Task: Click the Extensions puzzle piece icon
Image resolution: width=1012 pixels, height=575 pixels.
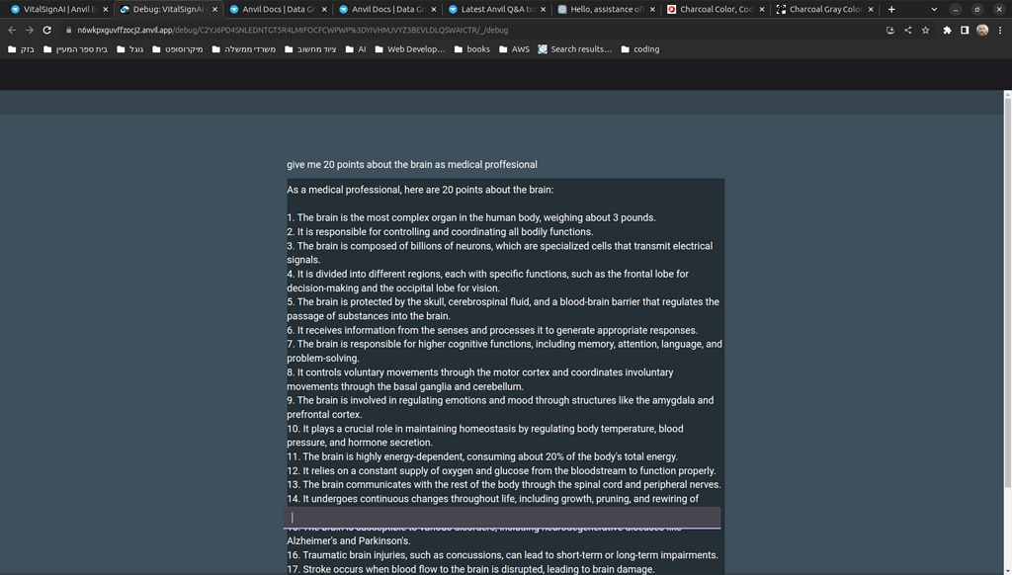Action: (947, 31)
